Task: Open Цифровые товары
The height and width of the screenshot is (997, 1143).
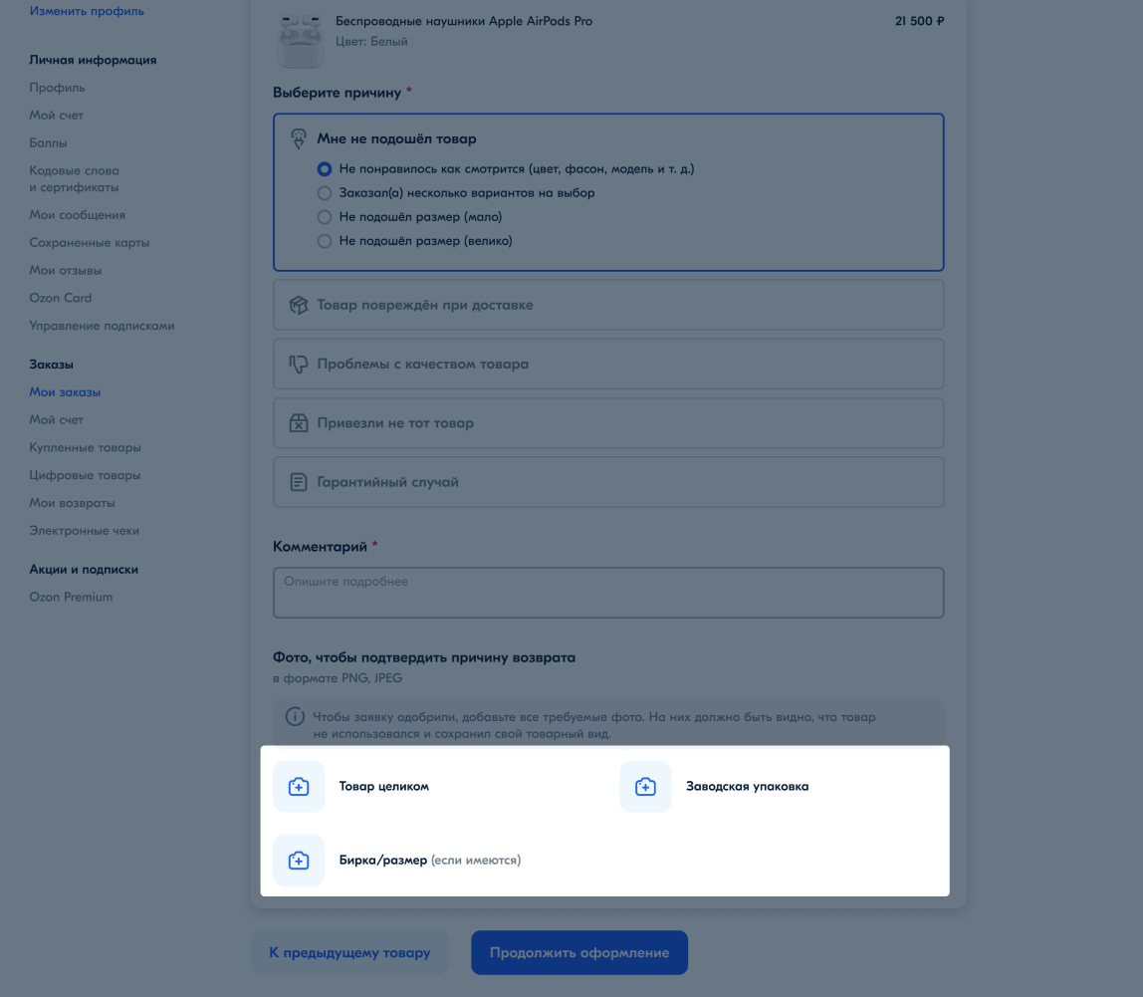Action: point(86,475)
